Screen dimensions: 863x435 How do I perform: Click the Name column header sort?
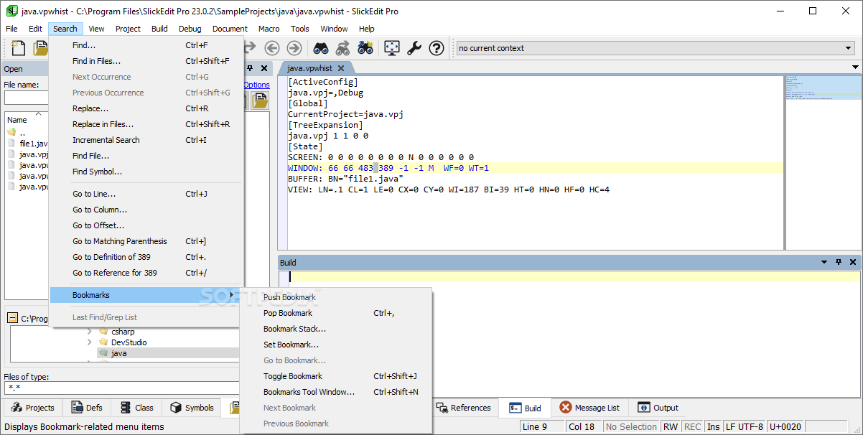pyautogui.click(x=17, y=120)
